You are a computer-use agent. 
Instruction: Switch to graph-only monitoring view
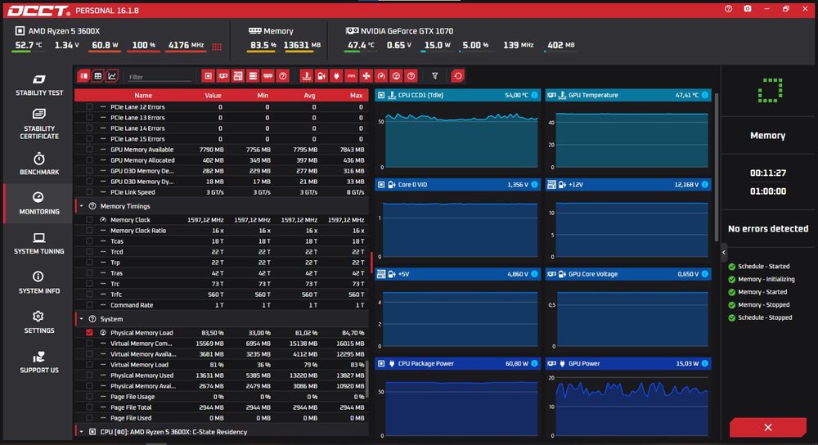pyautogui.click(x=112, y=76)
